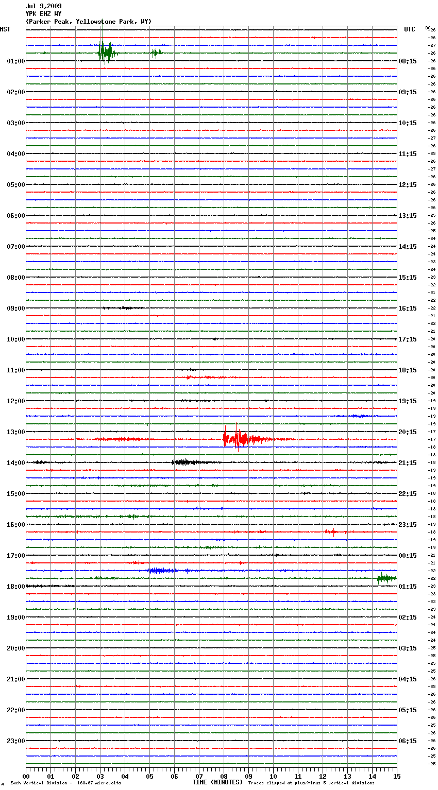Click the "TIME (MINUTES)" axis title
Image resolution: width=438 pixels, height=790 pixels.
coord(217,782)
